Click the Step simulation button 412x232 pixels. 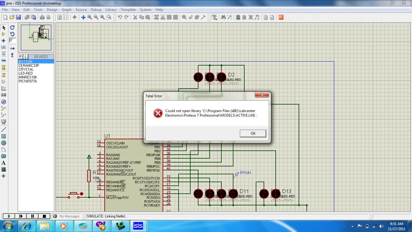click(21, 216)
